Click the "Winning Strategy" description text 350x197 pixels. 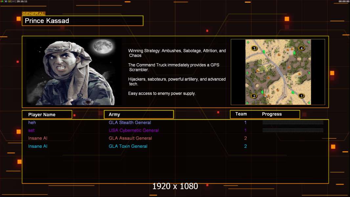tap(177, 53)
